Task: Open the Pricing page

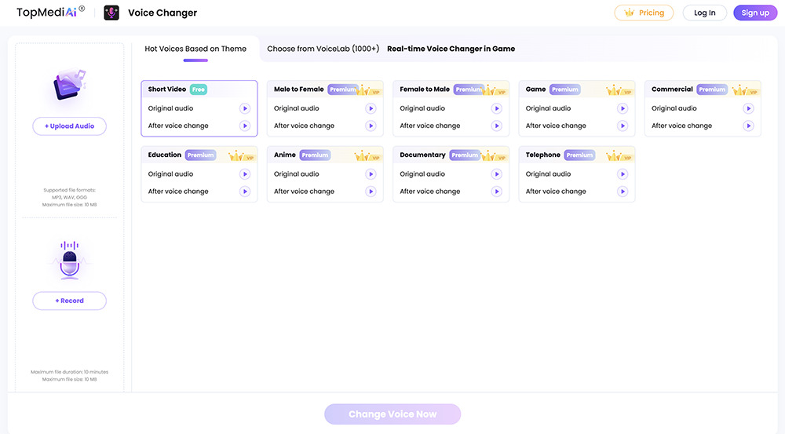Action: [644, 13]
